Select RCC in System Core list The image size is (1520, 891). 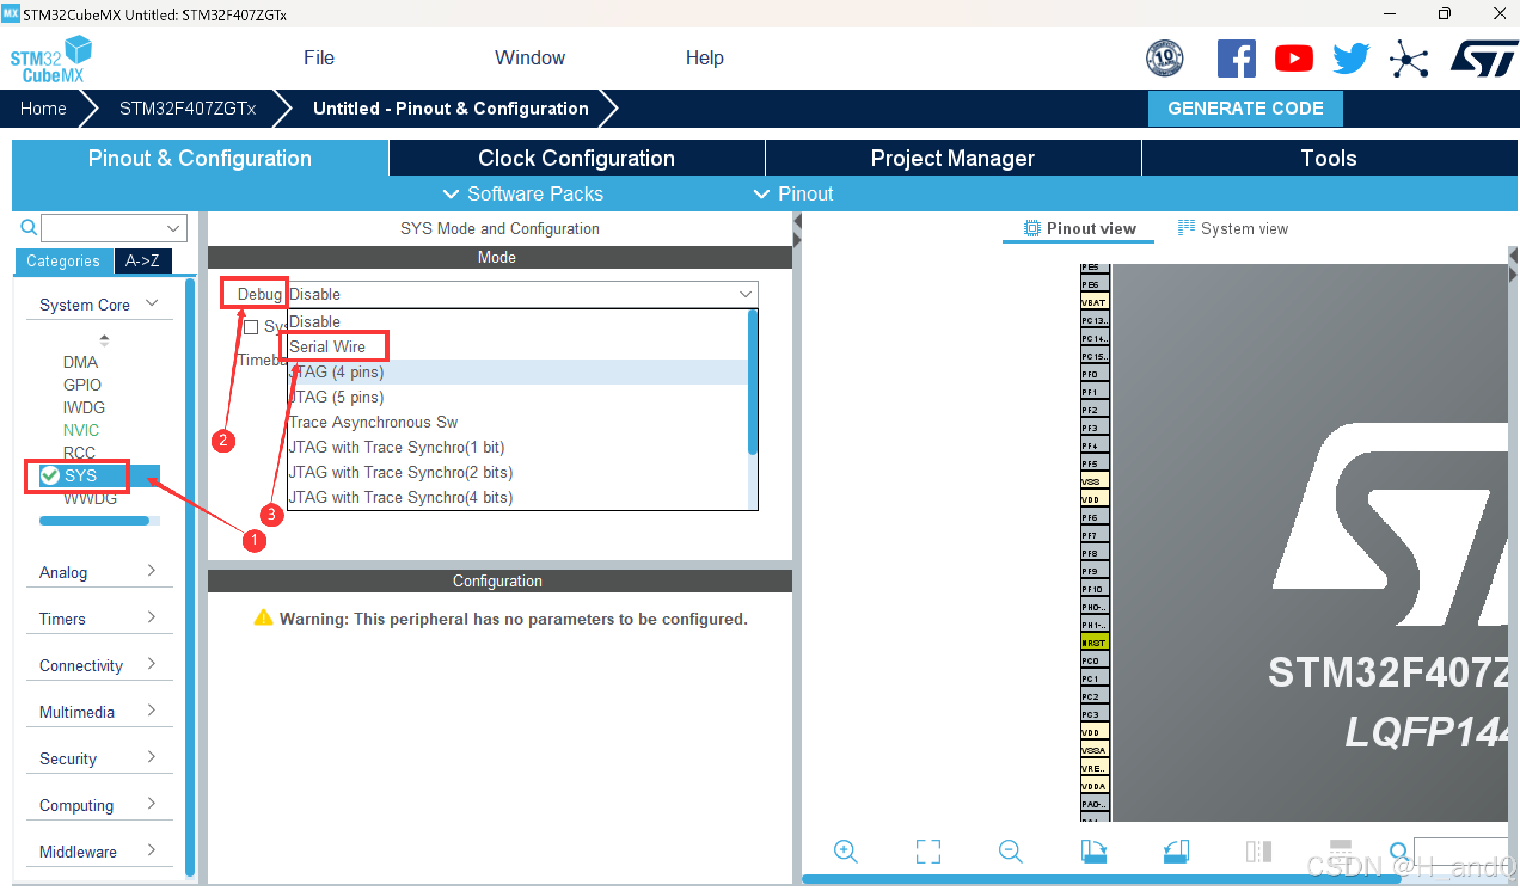click(79, 453)
